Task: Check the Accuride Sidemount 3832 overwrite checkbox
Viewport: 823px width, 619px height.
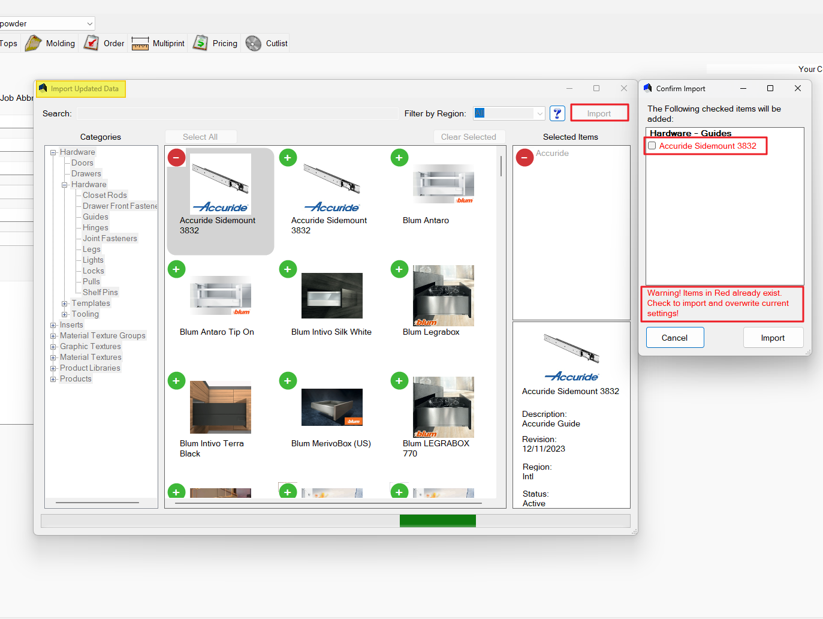Action: click(x=652, y=146)
